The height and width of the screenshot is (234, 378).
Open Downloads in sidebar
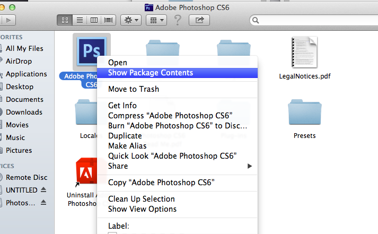click(x=24, y=112)
